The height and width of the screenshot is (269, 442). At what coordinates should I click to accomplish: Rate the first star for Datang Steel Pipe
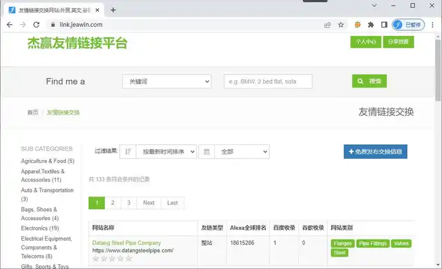pos(96,258)
